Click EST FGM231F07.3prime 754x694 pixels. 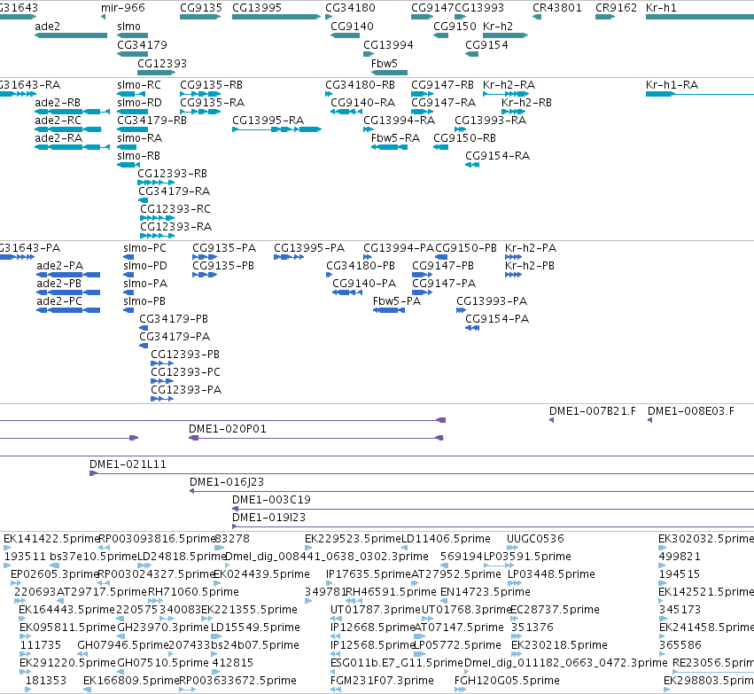(x=382, y=681)
